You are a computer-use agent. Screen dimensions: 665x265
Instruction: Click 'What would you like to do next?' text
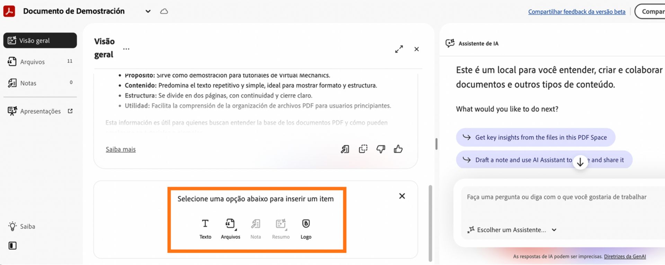coord(507,109)
